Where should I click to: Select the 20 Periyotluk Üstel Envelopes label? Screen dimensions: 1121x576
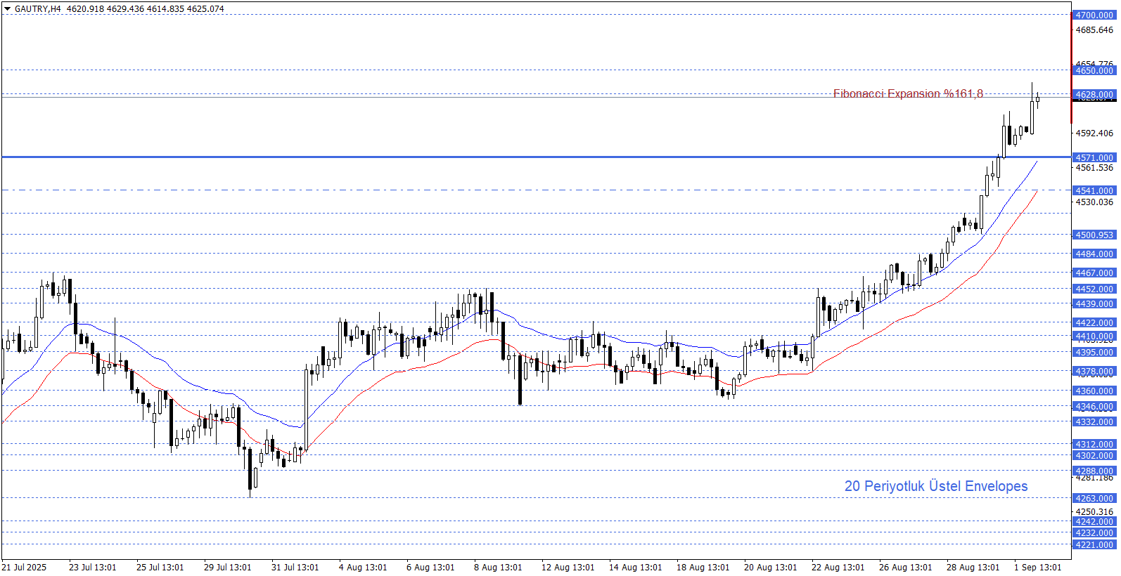click(936, 486)
